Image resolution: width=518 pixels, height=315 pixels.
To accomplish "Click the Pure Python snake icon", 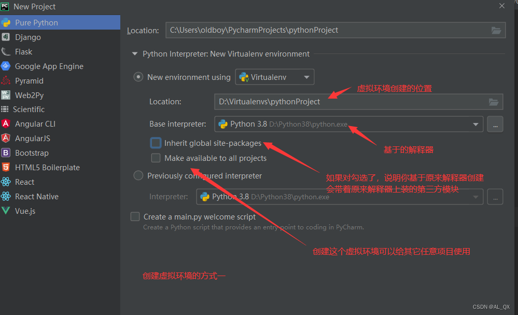I will 6,22.
